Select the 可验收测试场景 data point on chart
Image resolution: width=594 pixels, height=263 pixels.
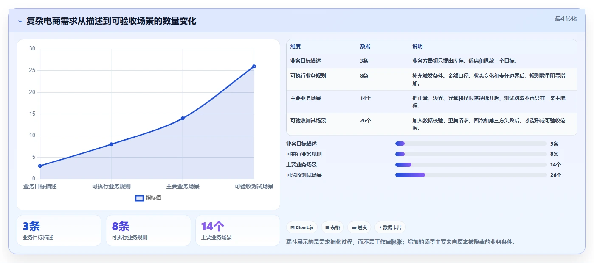pyautogui.click(x=254, y=66)
